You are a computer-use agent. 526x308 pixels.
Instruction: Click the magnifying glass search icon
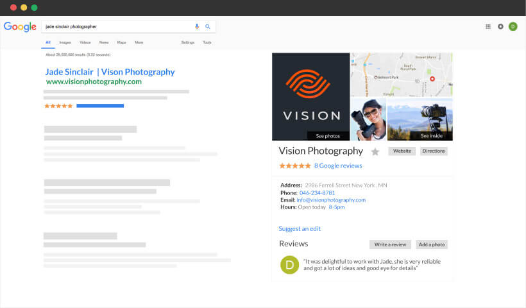pos(208,26)
